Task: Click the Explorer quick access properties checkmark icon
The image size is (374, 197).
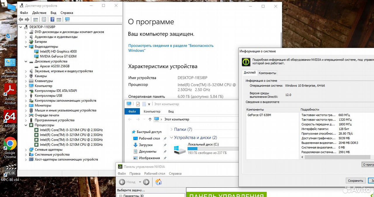Action: click(138, 104)
